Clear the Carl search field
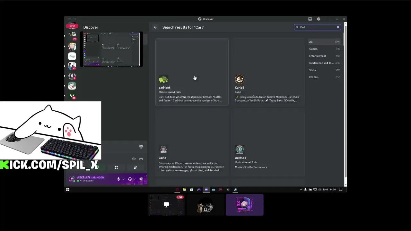411x231 pixels. [338, 27]
